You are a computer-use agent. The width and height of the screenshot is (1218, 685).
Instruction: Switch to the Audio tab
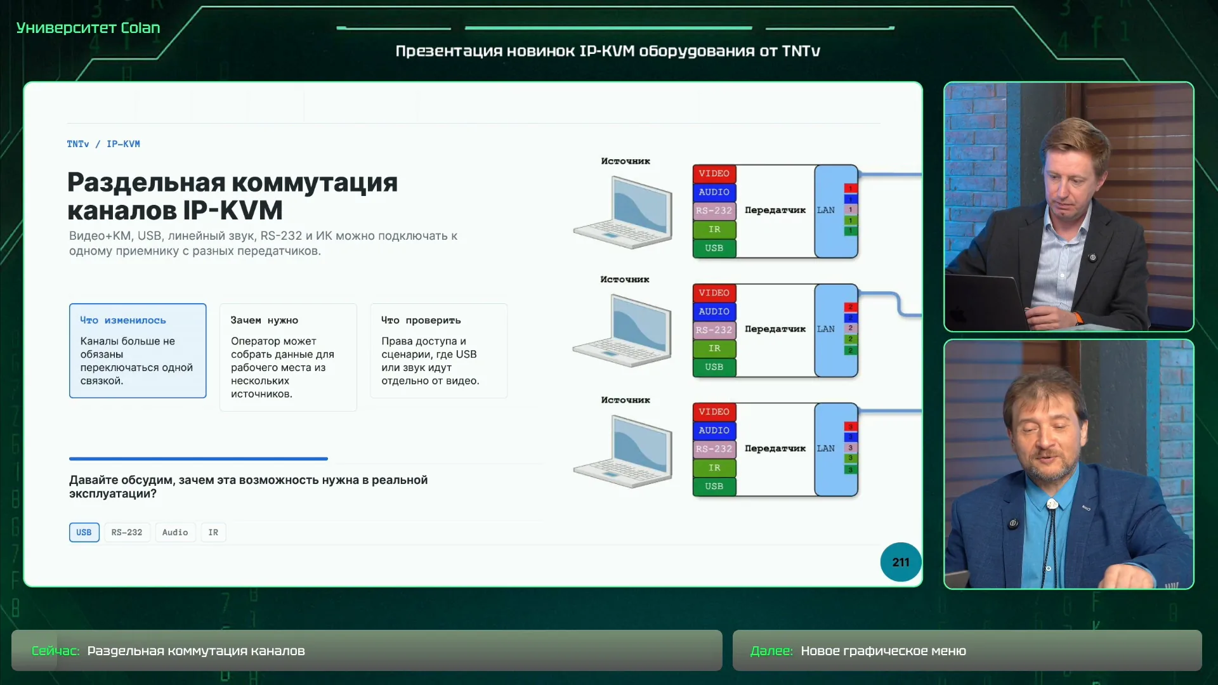point(175,533)
